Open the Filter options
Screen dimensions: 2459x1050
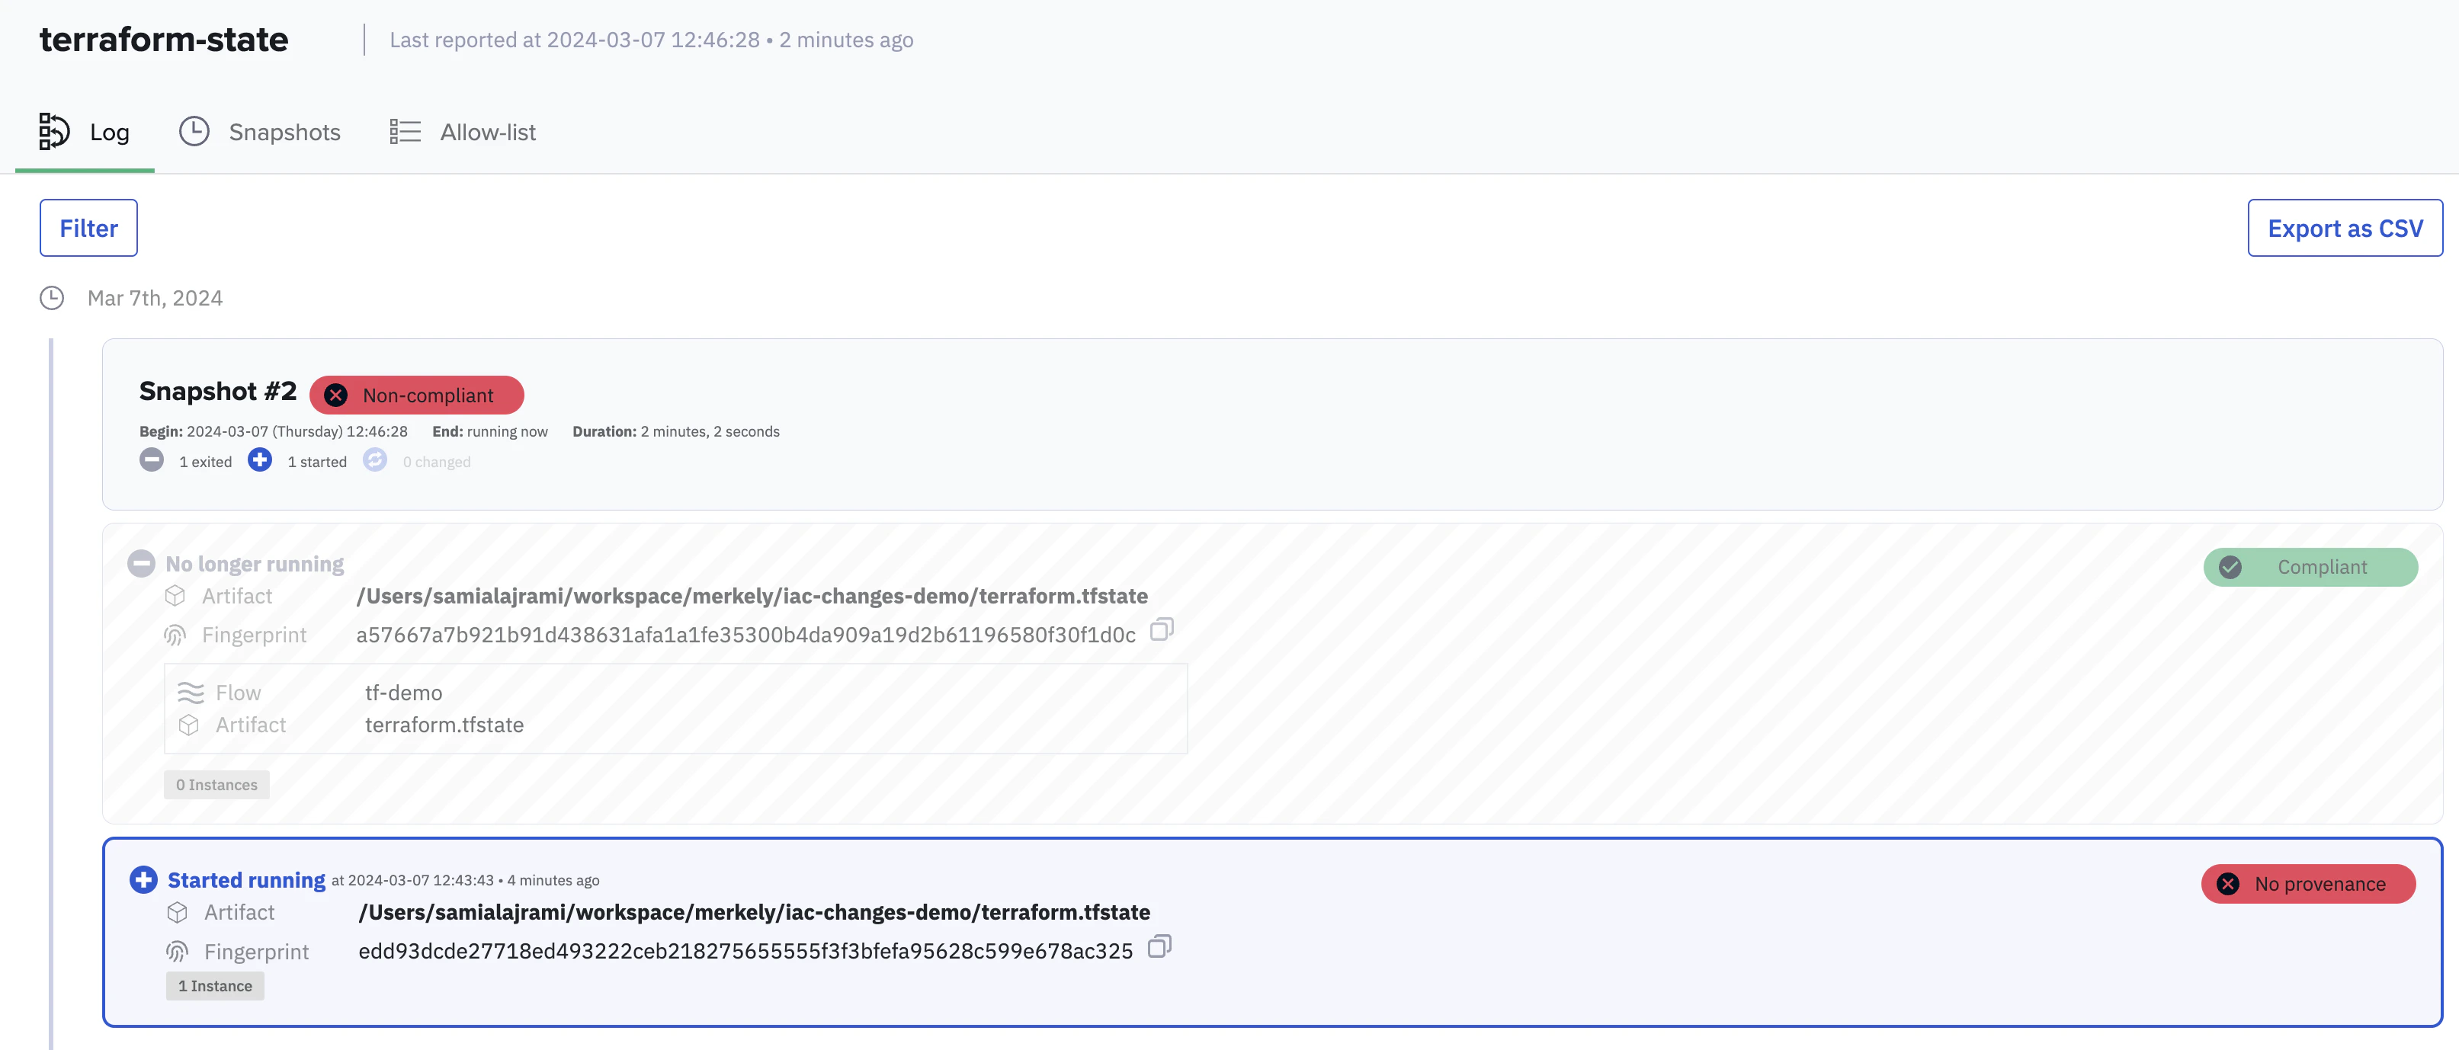(x=88, y=227)
